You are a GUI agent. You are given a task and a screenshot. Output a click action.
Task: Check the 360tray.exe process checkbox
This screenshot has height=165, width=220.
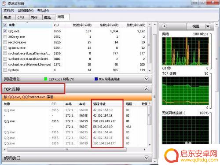click(5, 37)
